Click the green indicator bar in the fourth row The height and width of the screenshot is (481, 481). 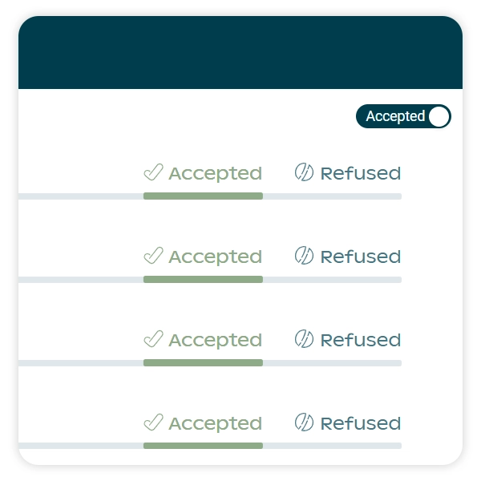[203, 447]
